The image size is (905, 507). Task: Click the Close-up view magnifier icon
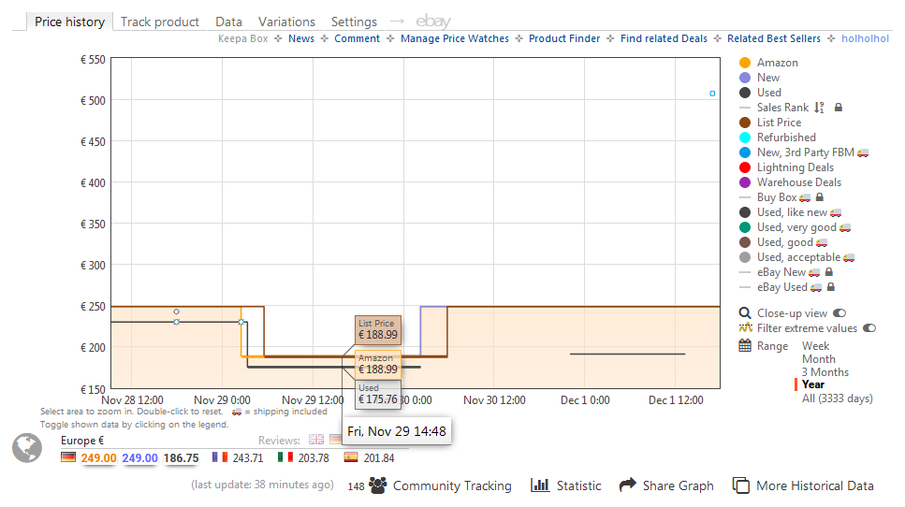click(x=745, y=313)
